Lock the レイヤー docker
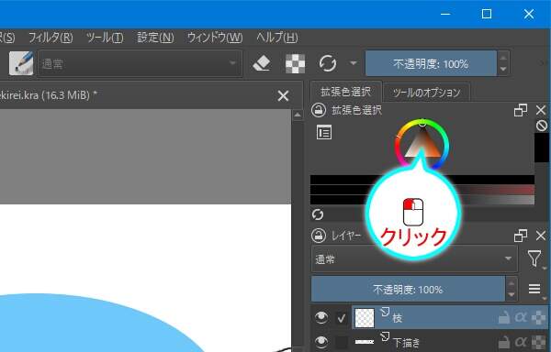 pyautogui.click(x=319, y=236)
